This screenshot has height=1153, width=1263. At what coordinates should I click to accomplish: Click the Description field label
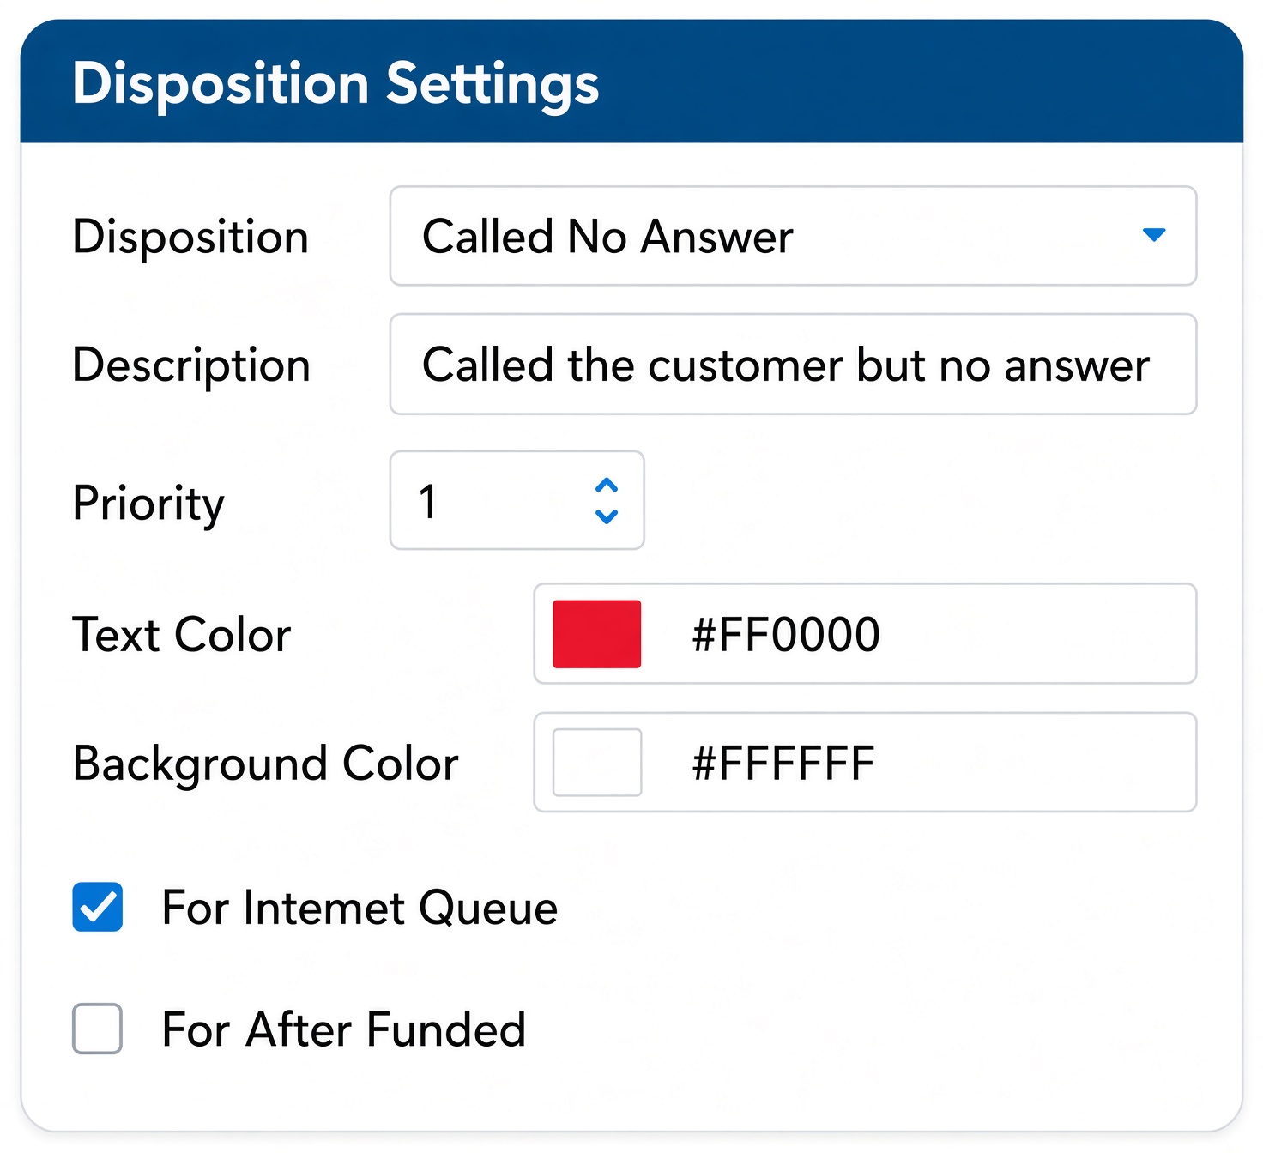[191, 365]
